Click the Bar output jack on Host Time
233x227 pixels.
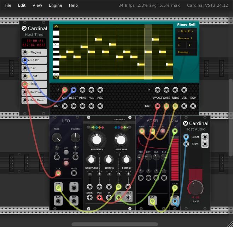25,68
